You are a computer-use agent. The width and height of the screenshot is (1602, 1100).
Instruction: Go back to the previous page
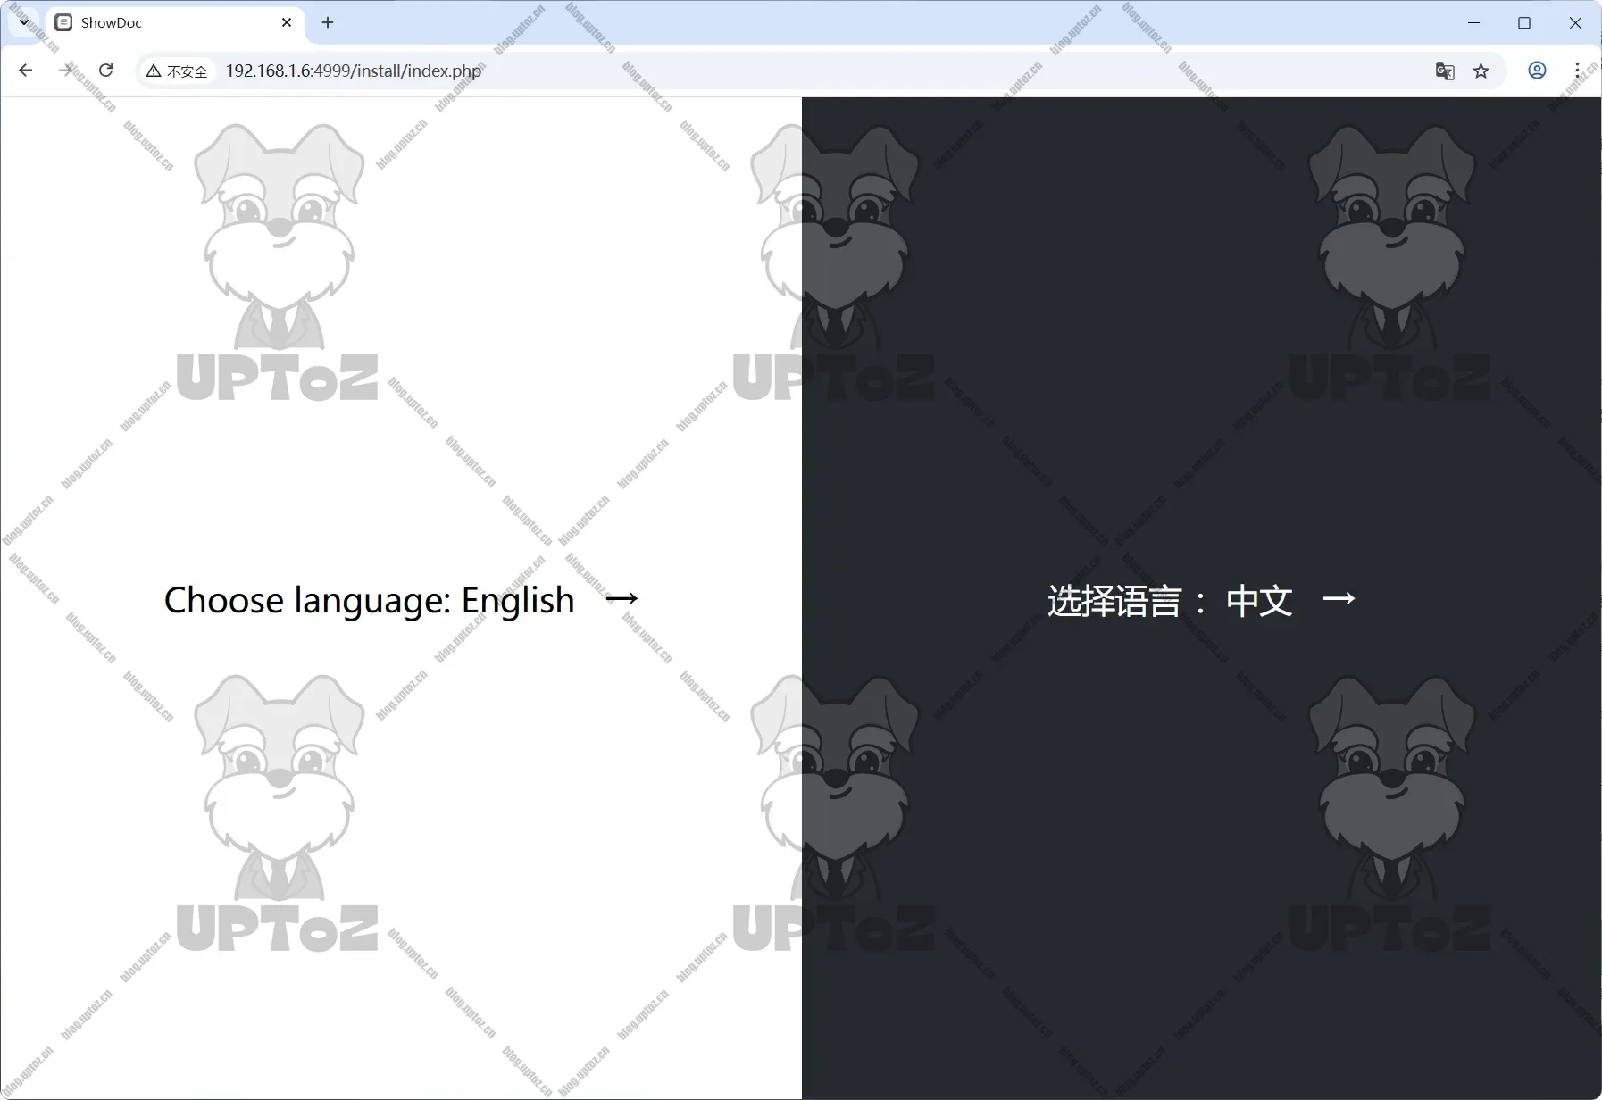point(26,71)
